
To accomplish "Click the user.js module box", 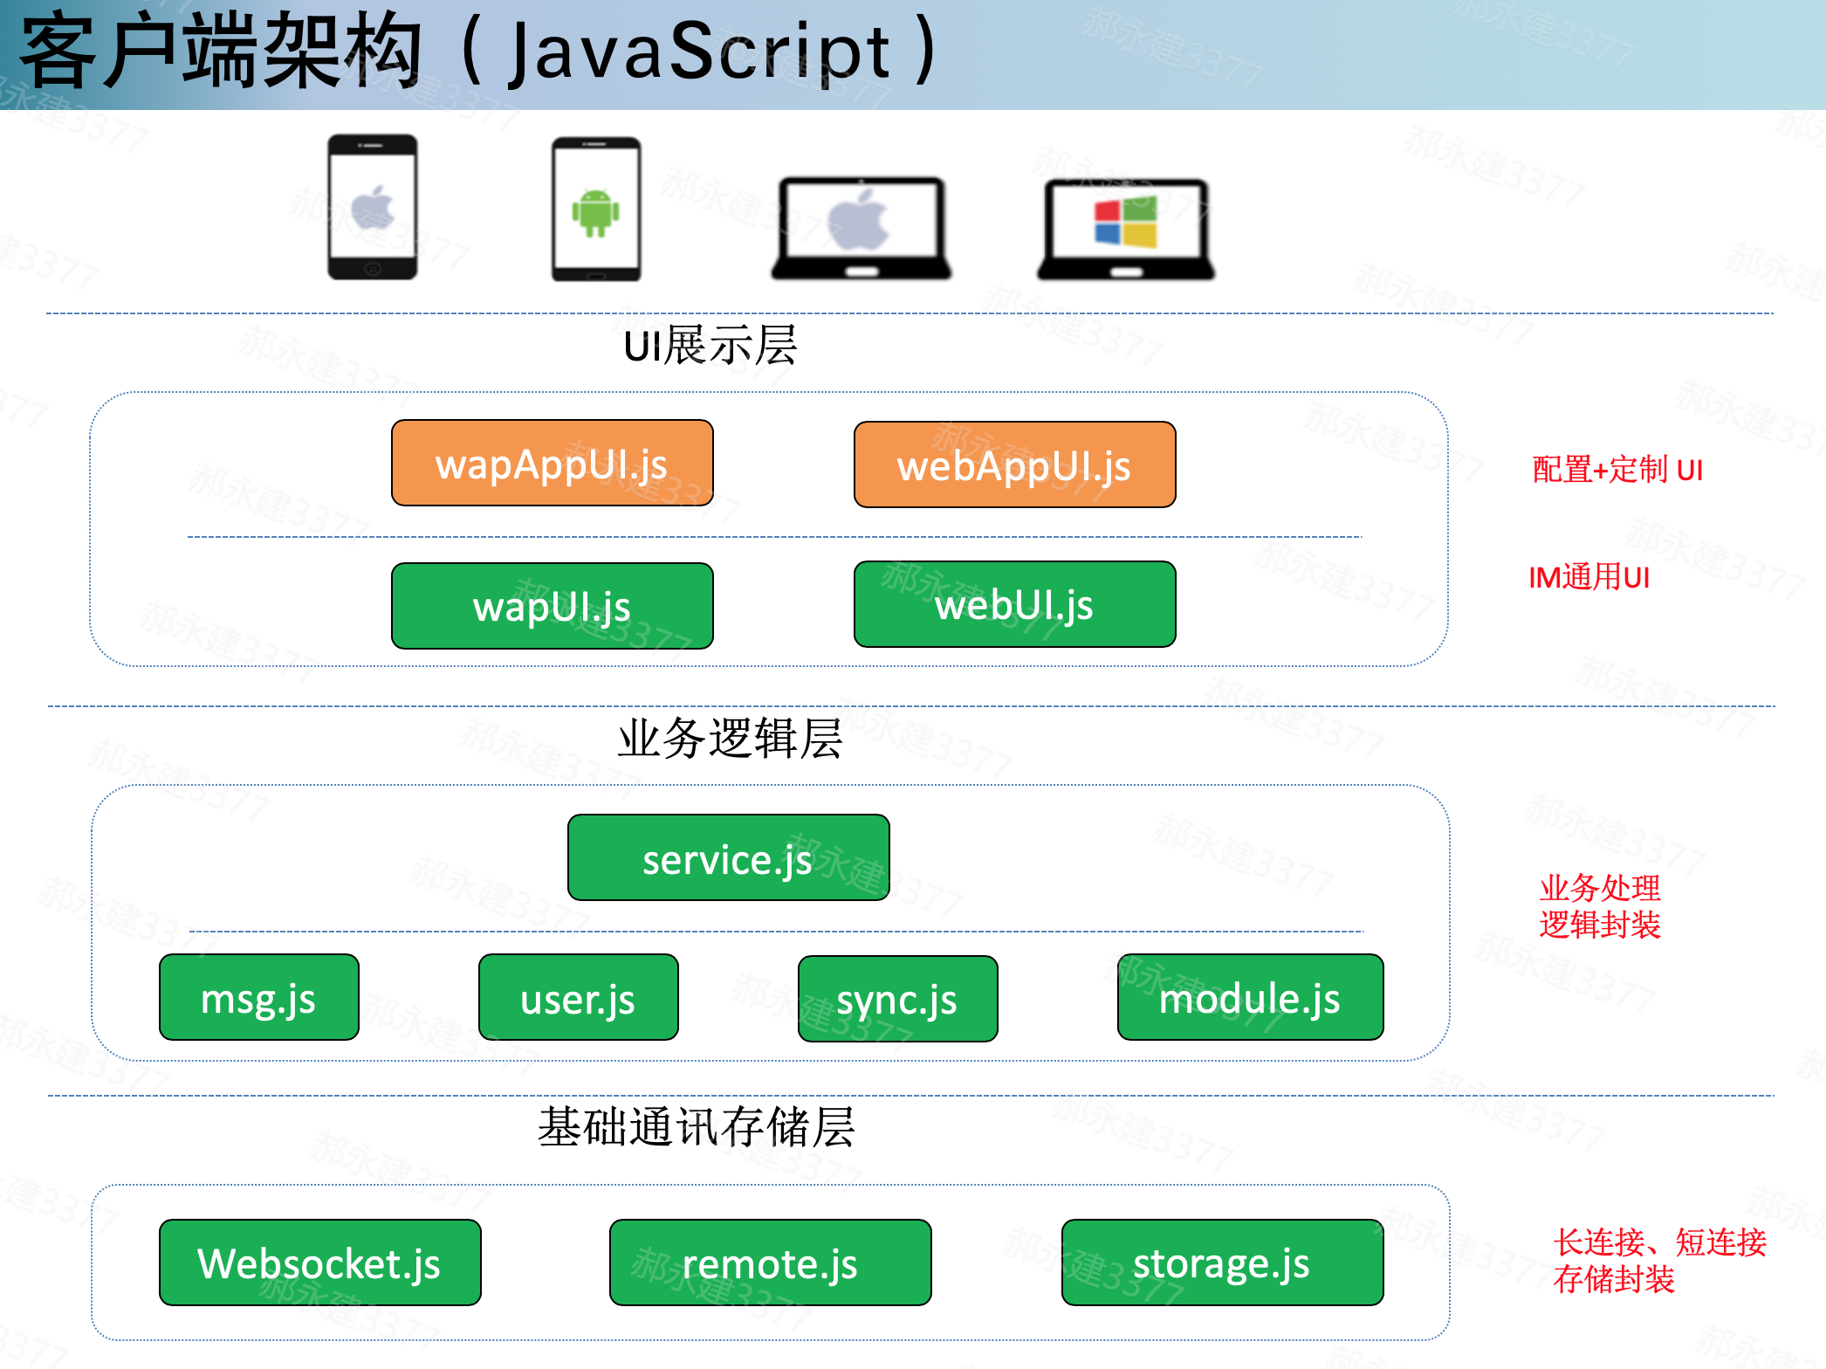I will (578, 997).
